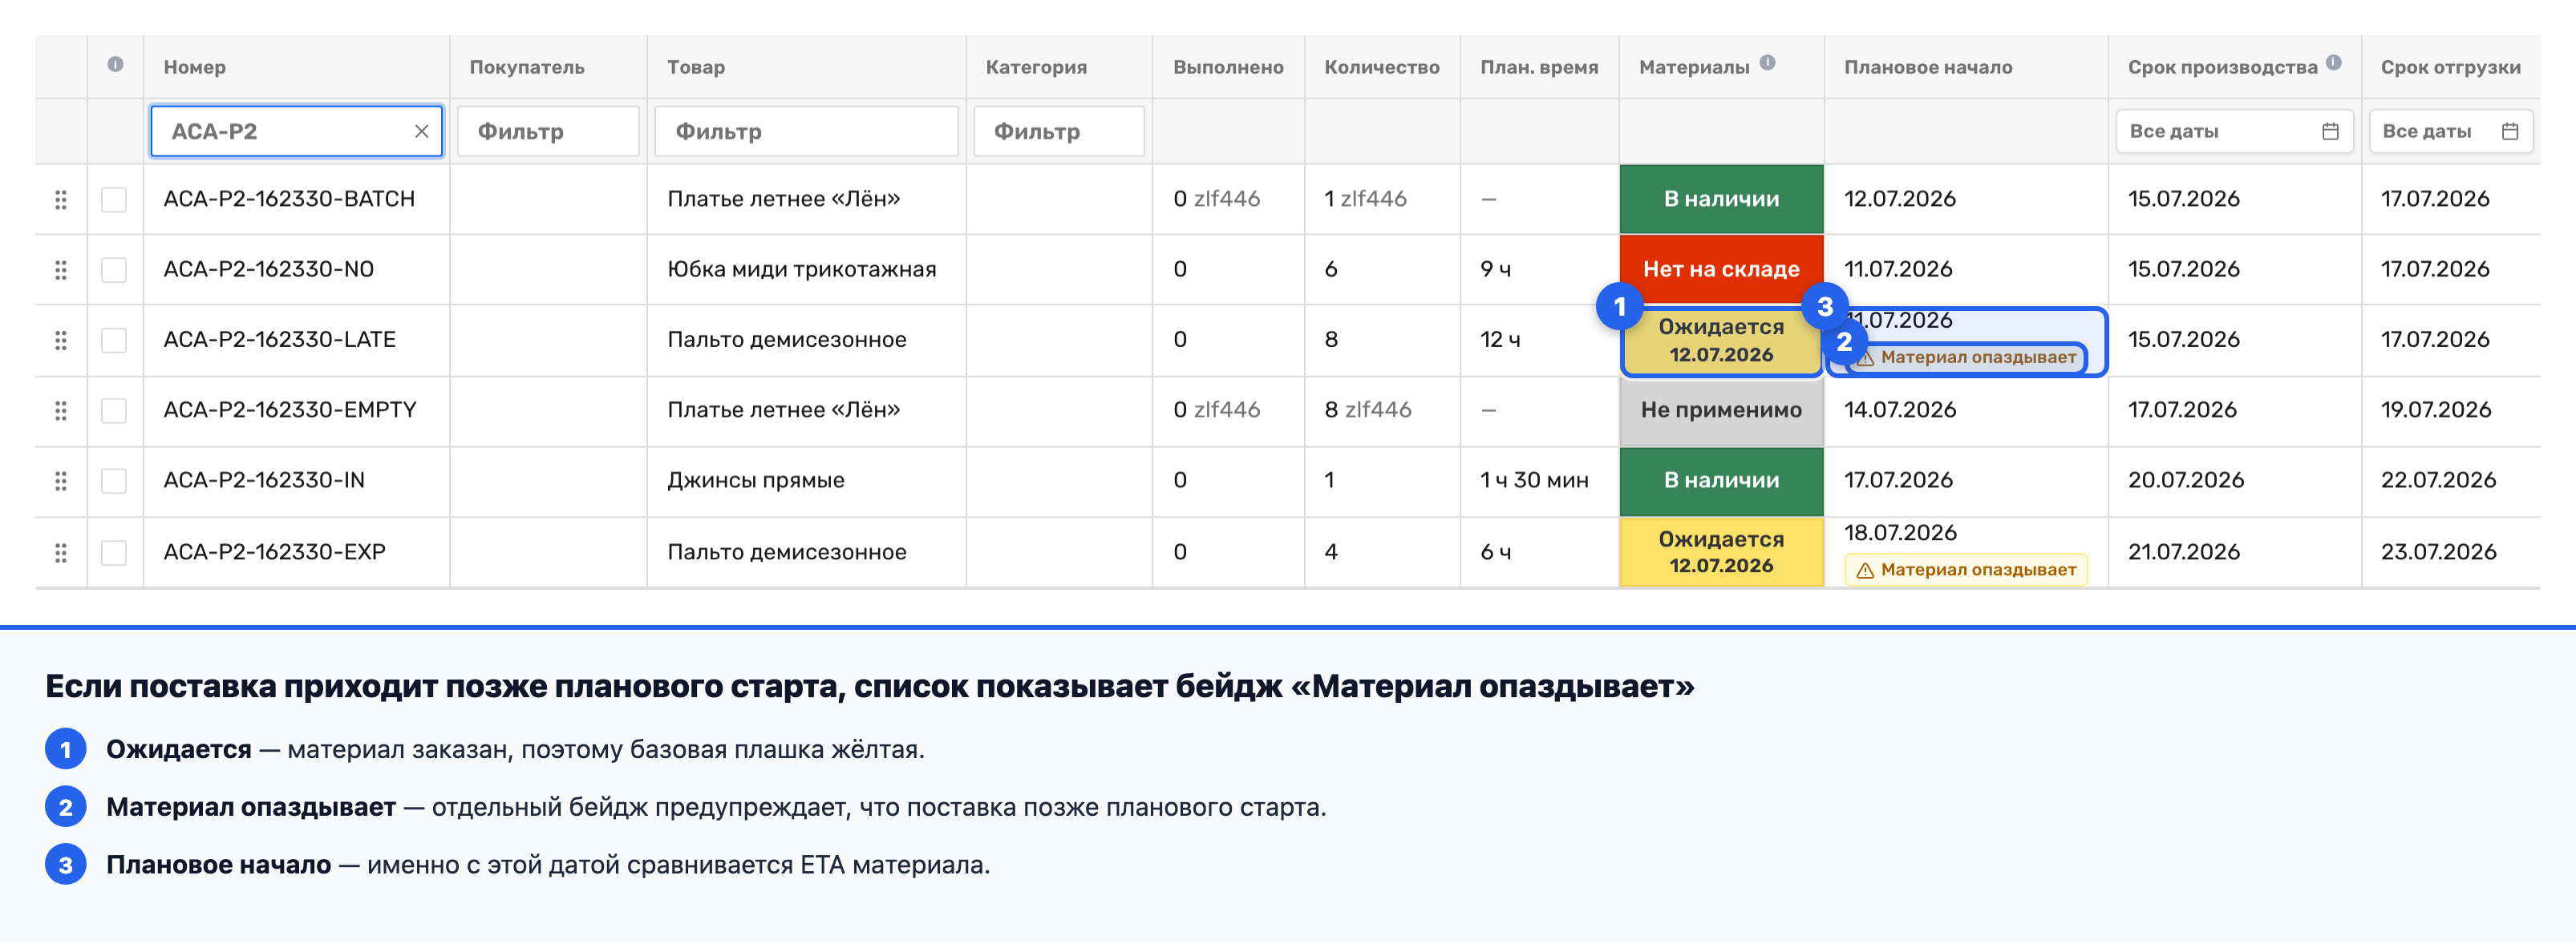
Task: Sort by the Количество column header
Action: tap(1382, 67)
